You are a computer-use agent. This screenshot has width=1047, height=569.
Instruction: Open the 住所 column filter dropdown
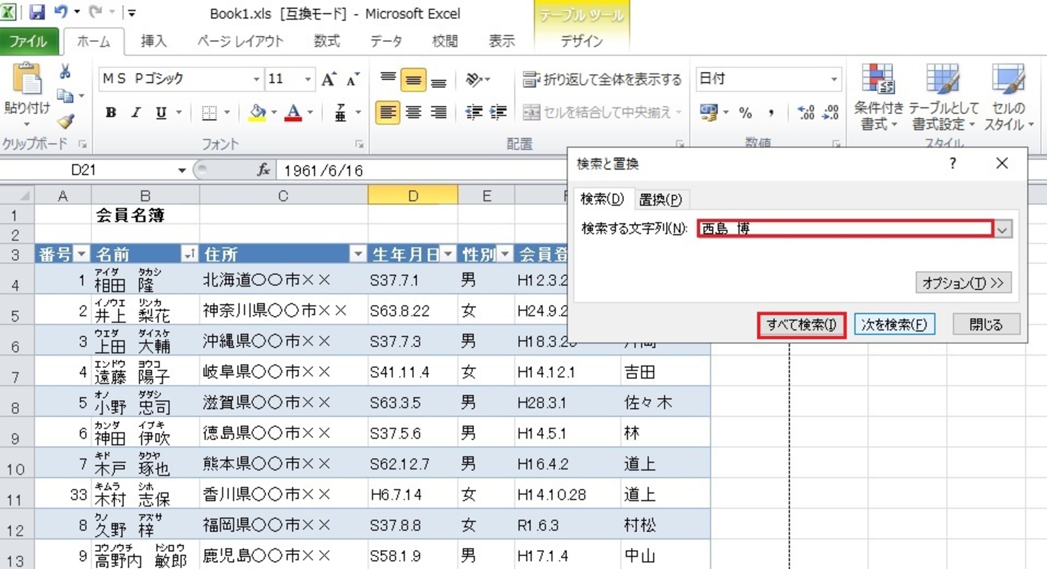[x=358, y=254]
